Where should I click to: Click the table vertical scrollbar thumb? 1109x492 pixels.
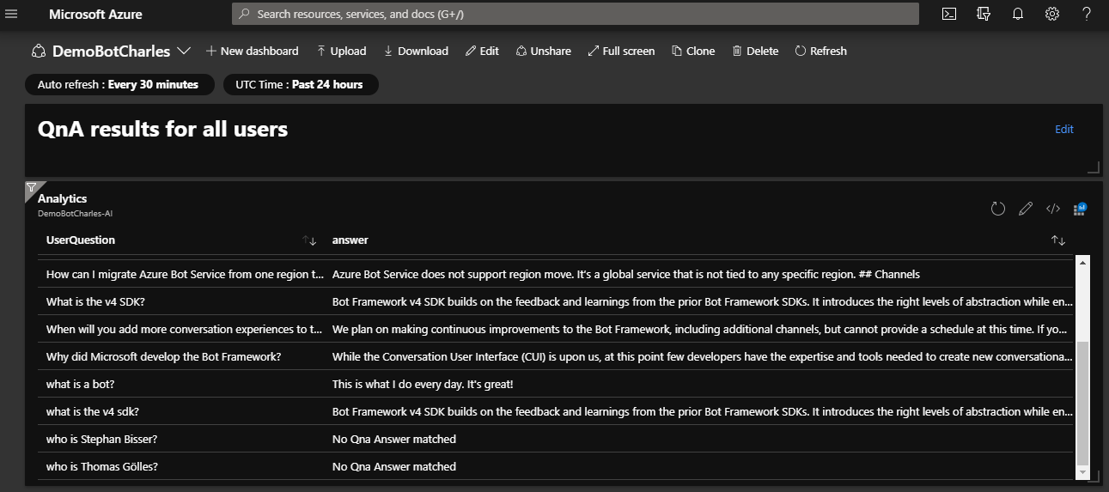pos(1082,402)
